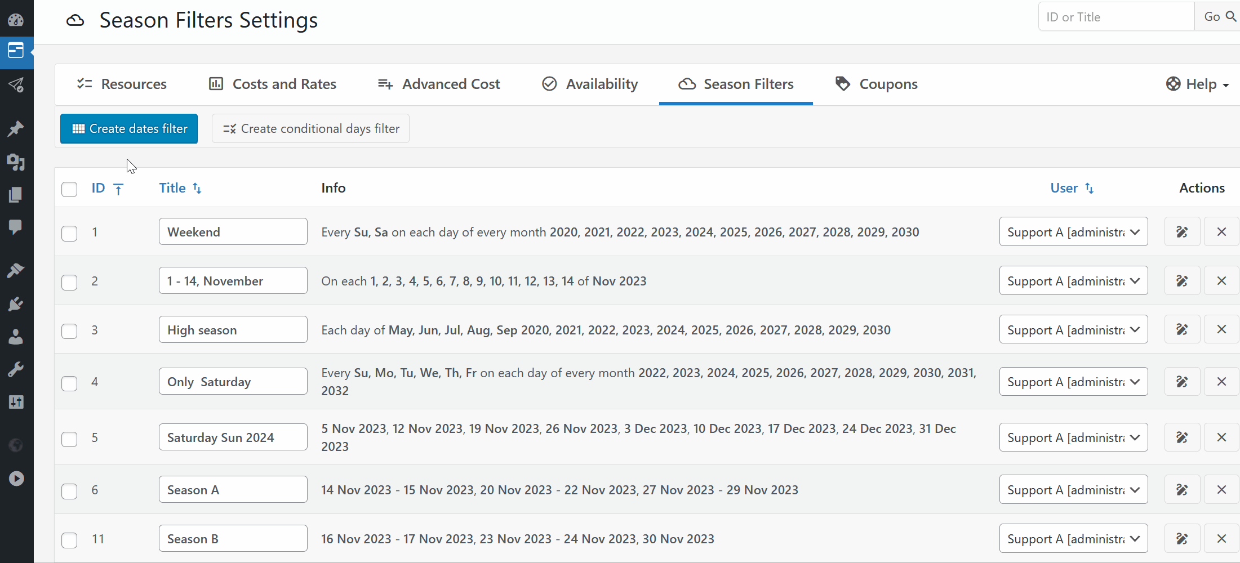The width and height of the screenshot is (1240, 563).
Task: Click the ID or Title search field
Action: click(x=1114, y=16)
